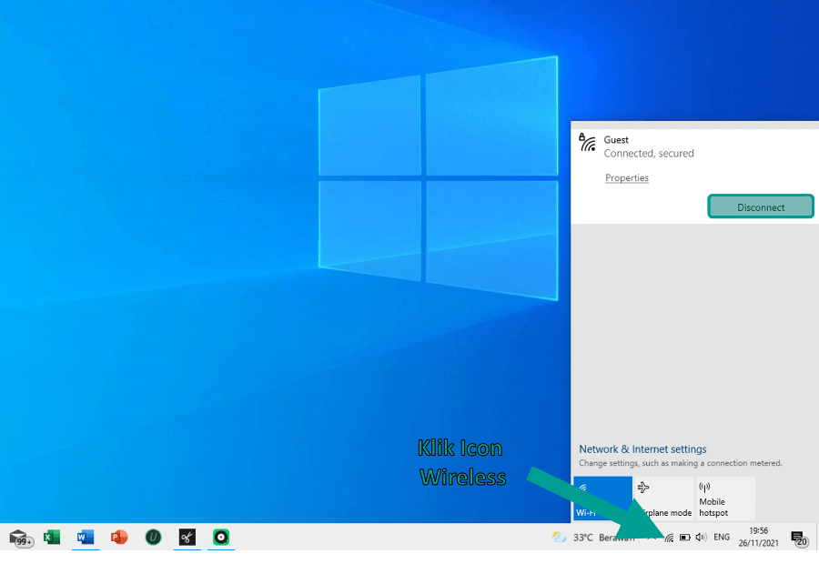Open the green circle app on taskbar

point(221,537)
